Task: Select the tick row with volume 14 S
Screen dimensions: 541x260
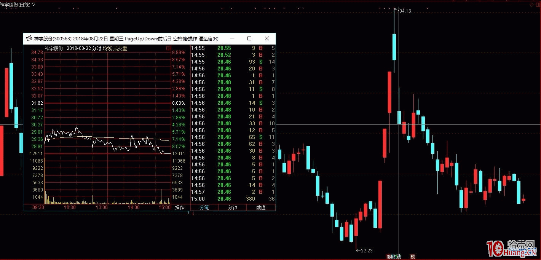Action: tap(233, 103)
